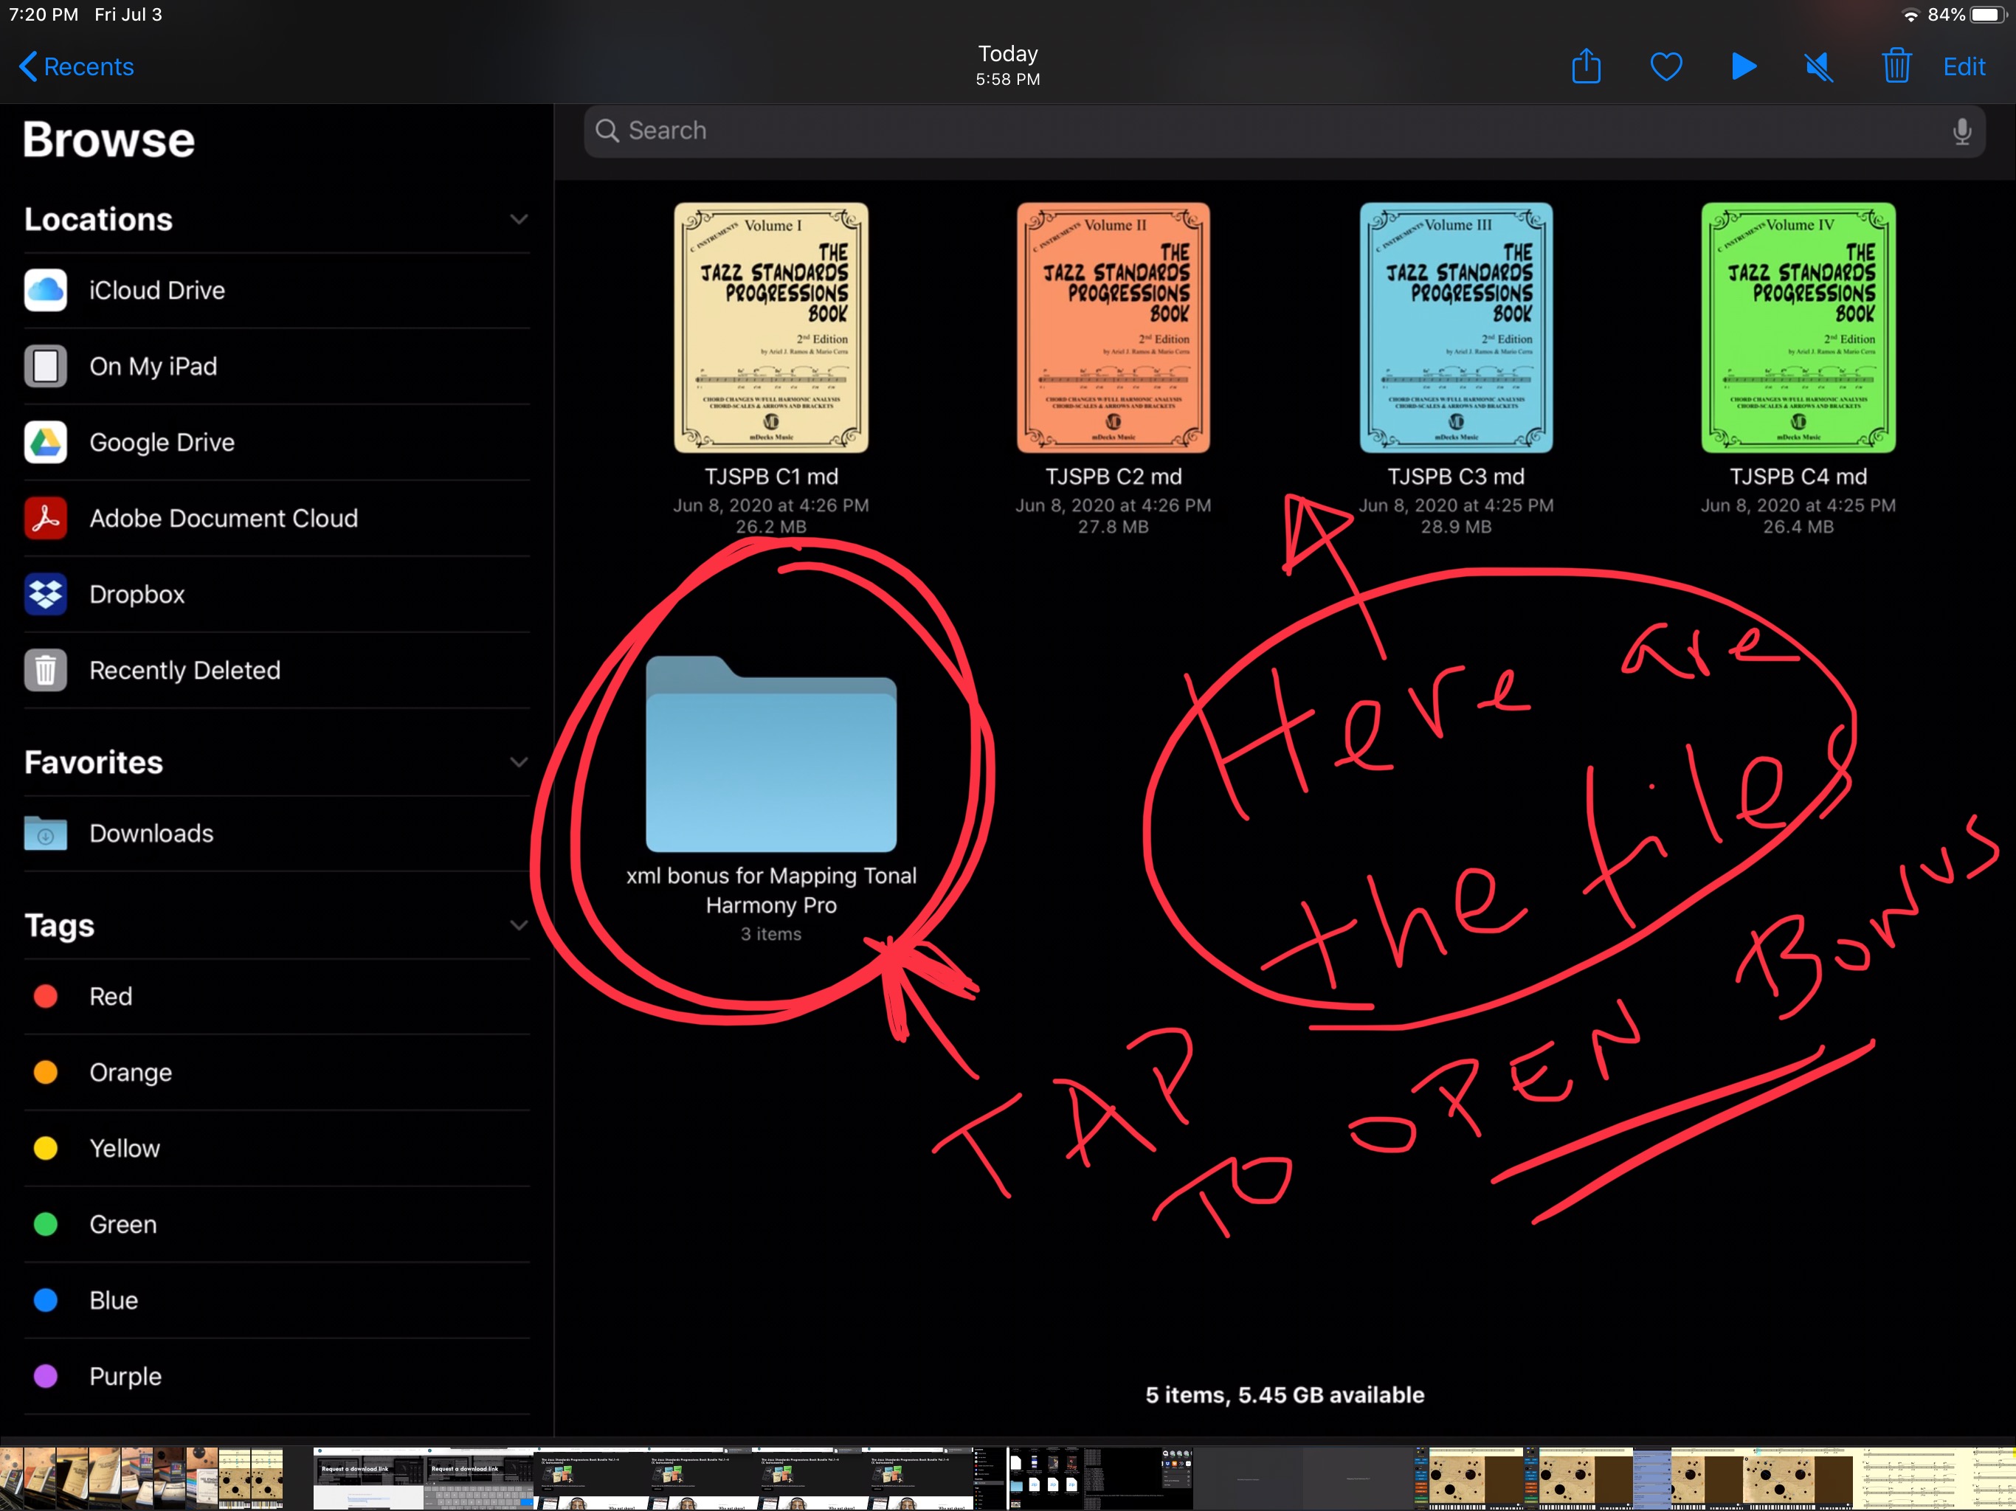Open Adobe Document Cloud location
Screen dimensions: 2016x1511
[277, 519]
